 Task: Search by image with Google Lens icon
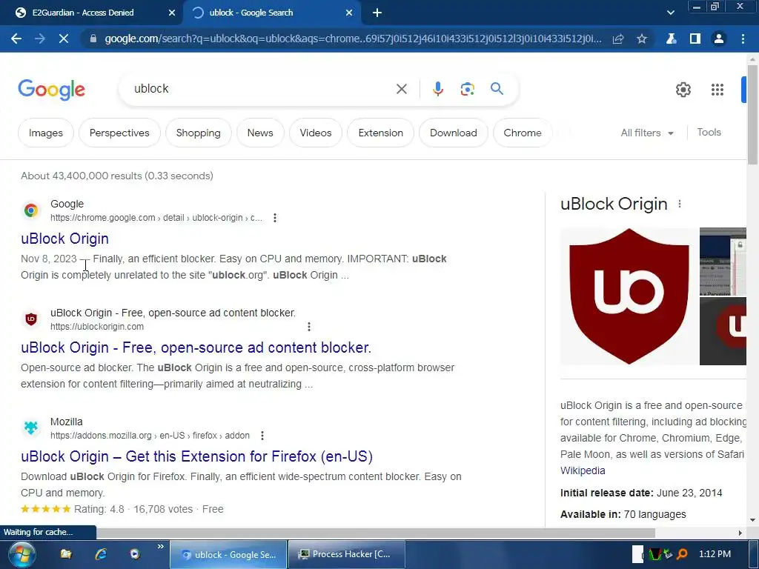(467, 89)
